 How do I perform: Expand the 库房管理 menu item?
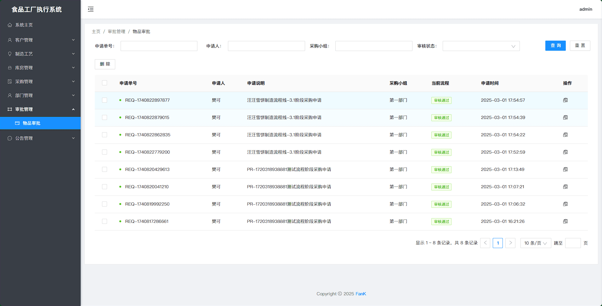coord(40,68)
